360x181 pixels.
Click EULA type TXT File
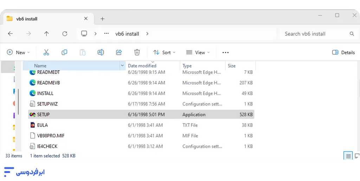click(190, 125)
